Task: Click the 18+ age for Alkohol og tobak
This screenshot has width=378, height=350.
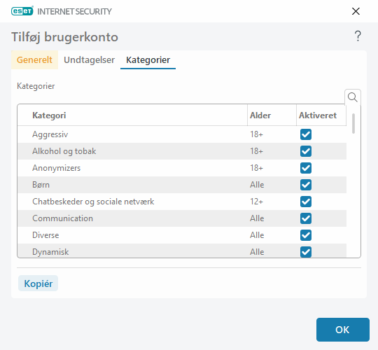Action: coord(256,151)
